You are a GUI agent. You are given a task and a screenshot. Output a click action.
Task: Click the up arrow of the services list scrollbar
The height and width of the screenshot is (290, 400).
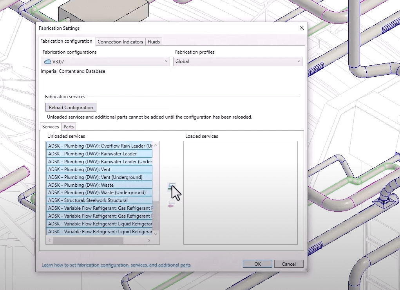point(156,145)
